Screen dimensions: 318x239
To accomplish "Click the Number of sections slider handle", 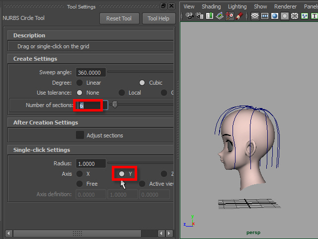I will pos(115,105).
